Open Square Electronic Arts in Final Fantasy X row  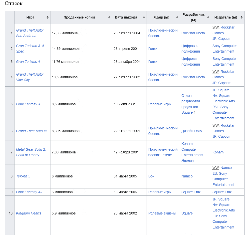click(224, 99)
